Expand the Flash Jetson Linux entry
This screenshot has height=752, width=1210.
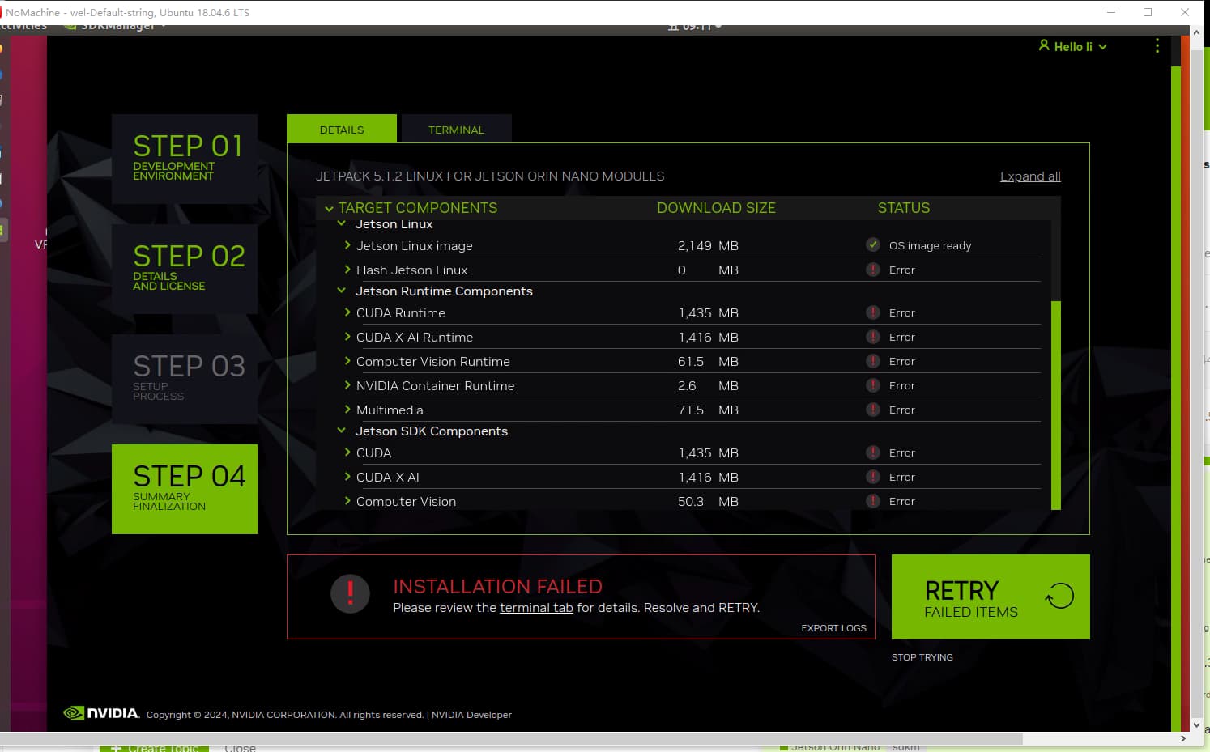(347, 270)
